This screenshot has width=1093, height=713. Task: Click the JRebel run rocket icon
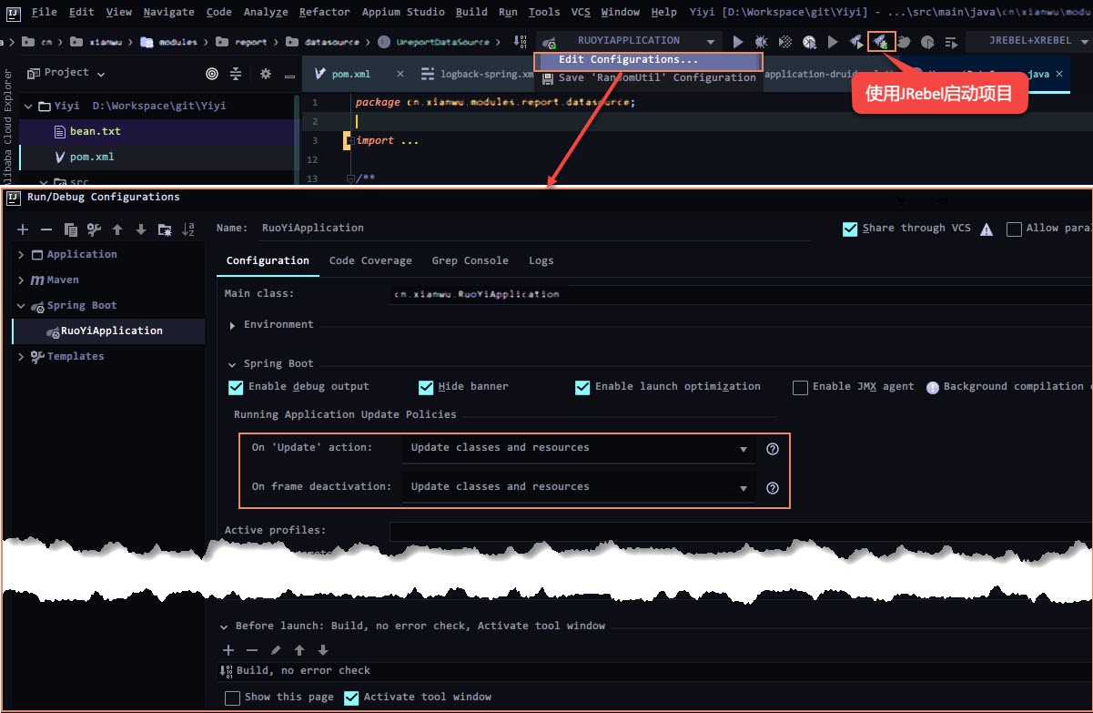[x=856, y=42]
